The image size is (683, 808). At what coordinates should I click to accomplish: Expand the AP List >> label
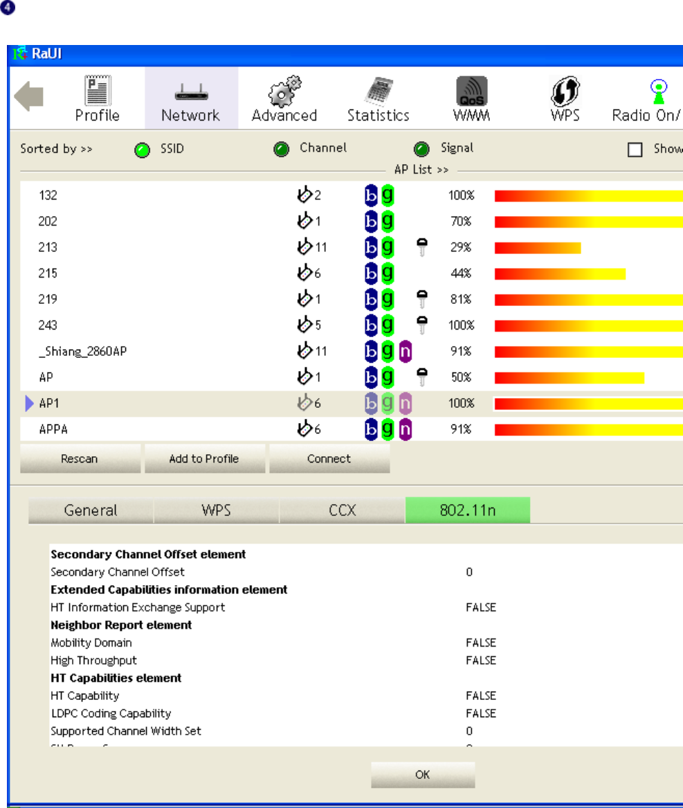click(x=421, y=170)
